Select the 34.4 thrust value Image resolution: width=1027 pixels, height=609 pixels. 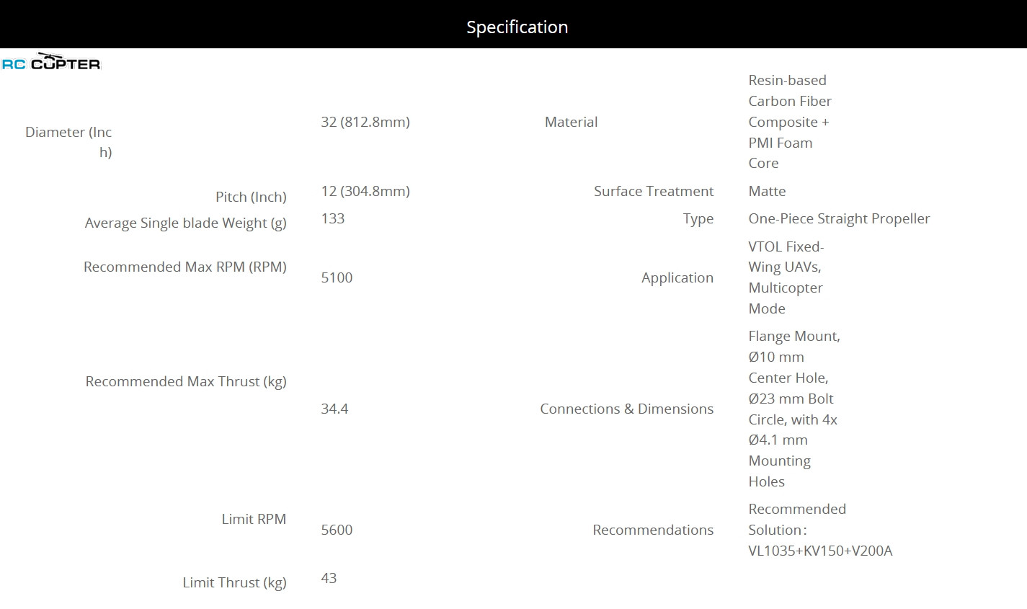[334, 409]
